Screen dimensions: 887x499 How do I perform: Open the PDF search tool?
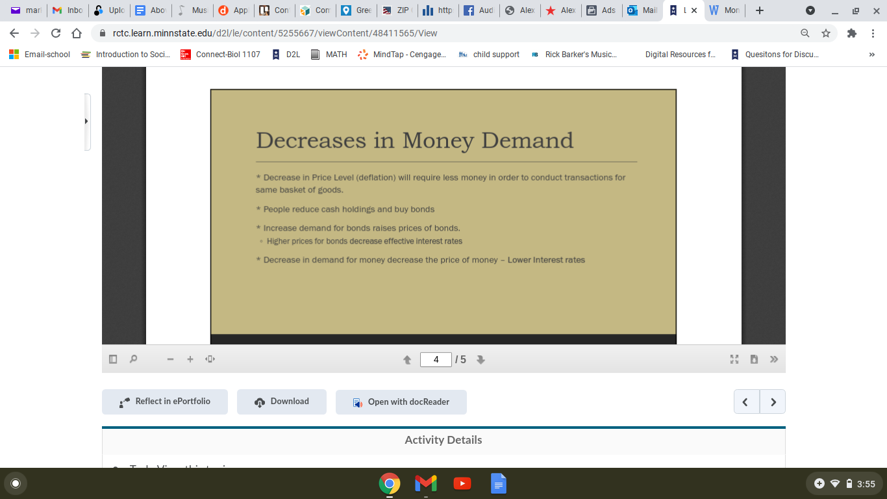pos(134,359)
